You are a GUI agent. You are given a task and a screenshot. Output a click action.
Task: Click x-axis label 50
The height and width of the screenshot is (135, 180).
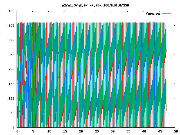[176, 131]
